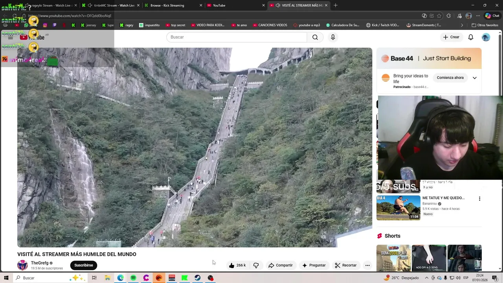This screenshot has height=283, width=503.
Task: Switch to Browse - Kick Streaming tab
Action: point(173,6)
